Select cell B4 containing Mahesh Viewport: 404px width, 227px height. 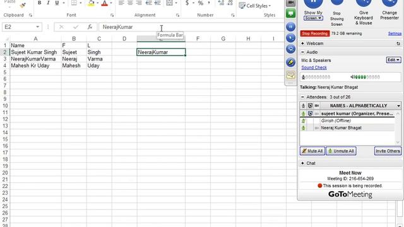point(74,66)
